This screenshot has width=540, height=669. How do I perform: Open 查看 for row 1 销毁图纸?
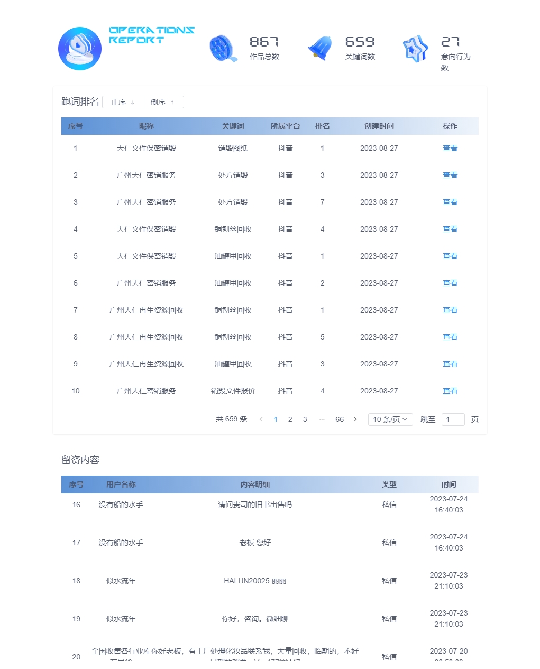[x=450, y=148]
